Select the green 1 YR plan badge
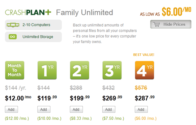The height and width of the screenshot is (125, 196). coord(47,70)
